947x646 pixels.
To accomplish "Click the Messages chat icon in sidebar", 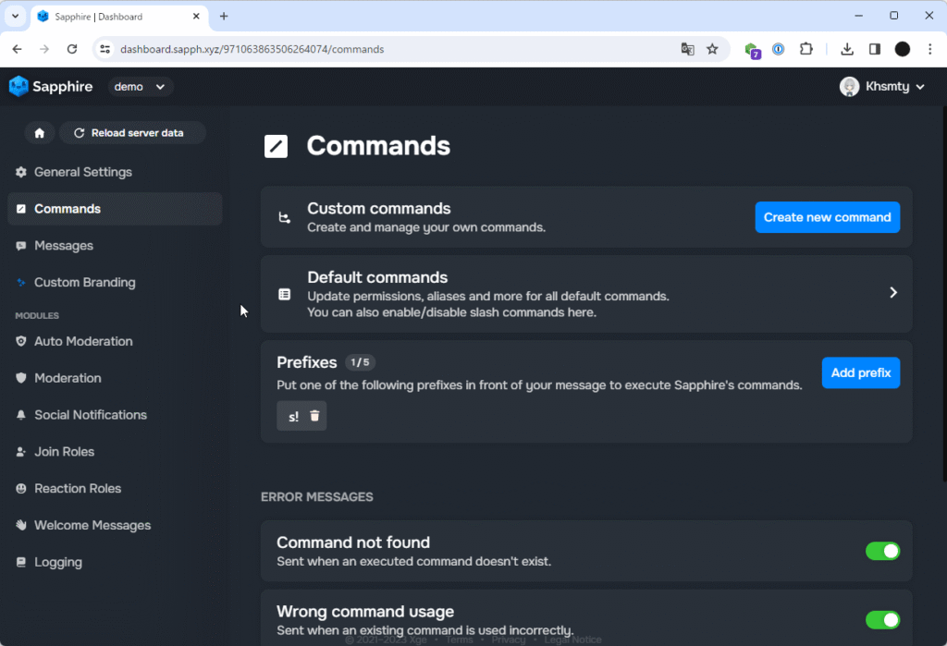I will pos(21,246).
